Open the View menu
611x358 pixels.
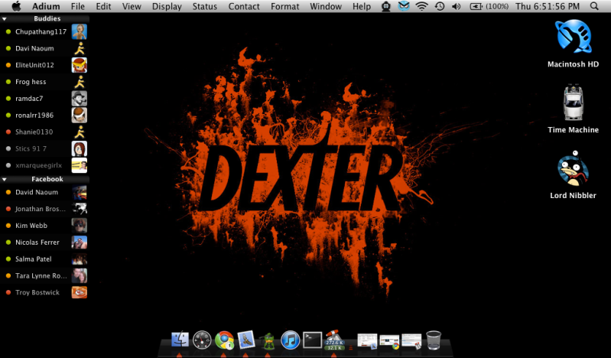click(132, 6)
